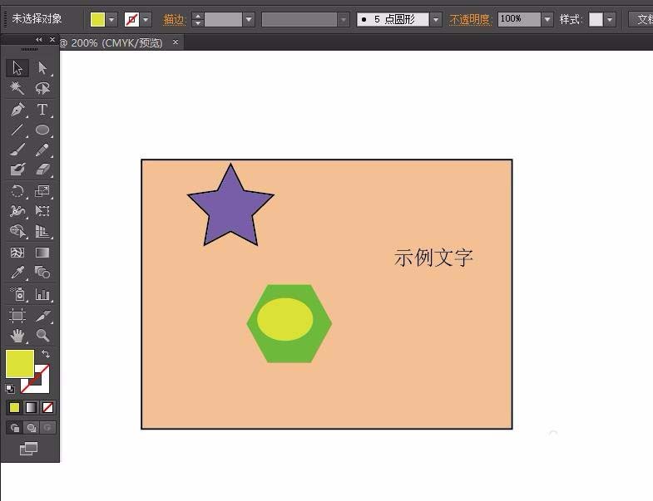Switch to Draw Behind mode
The image size is (653, 501).
[x=32, y=428]
